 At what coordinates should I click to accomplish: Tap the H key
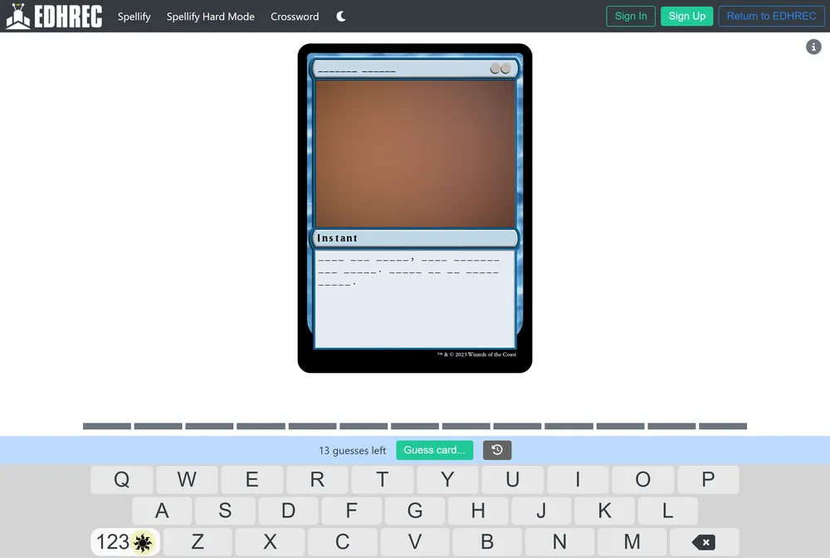[478, 511]
